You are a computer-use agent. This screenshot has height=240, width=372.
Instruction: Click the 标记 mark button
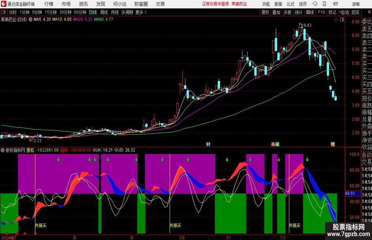tap(332, 12)
